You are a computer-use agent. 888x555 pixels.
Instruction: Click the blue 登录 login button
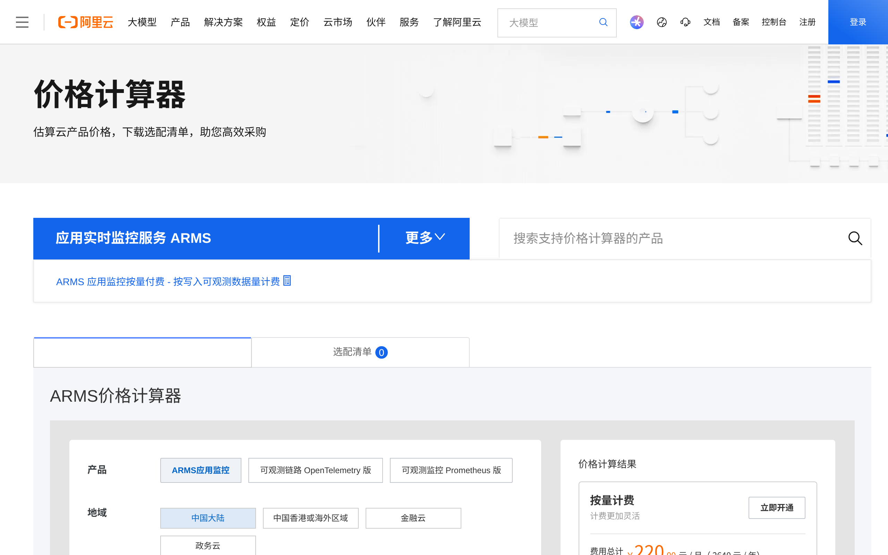click(858, 22)
